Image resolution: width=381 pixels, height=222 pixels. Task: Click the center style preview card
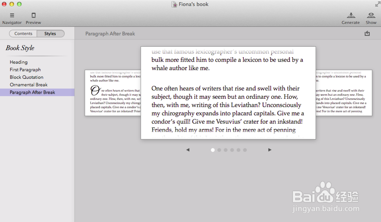(228, 93)
